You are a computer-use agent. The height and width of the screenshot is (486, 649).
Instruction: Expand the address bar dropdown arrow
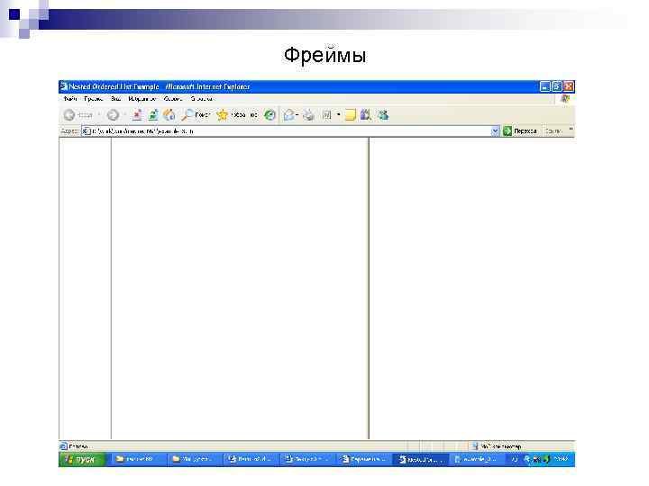coord(495,131)
